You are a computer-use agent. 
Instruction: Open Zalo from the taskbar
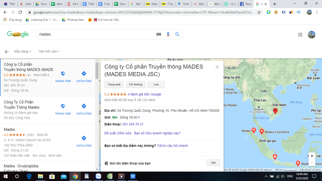(x=98, y=176)
